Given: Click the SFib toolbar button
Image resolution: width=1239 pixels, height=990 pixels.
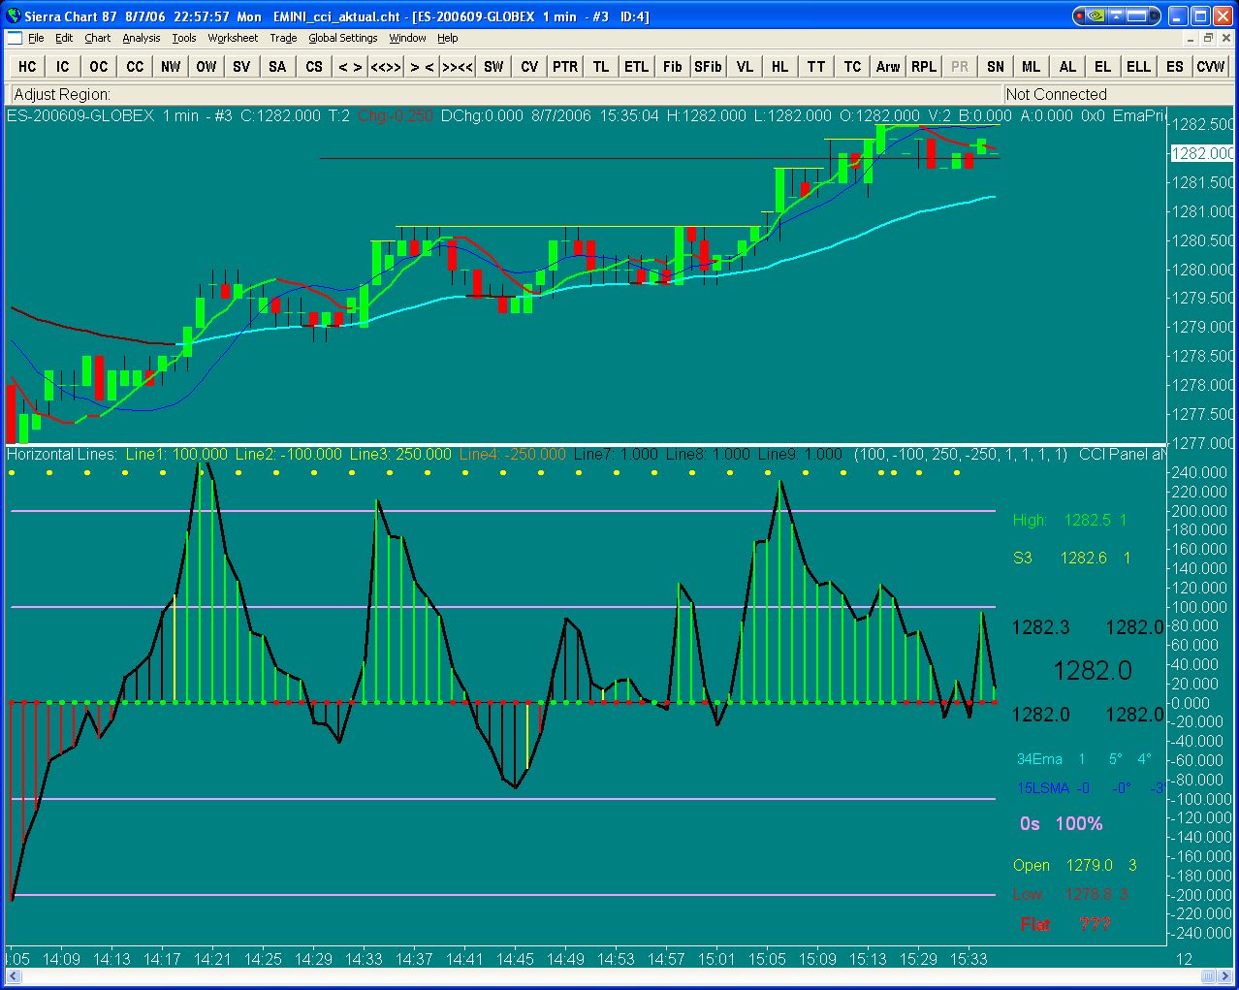Looking at the screenshot, I should [708, 66].
